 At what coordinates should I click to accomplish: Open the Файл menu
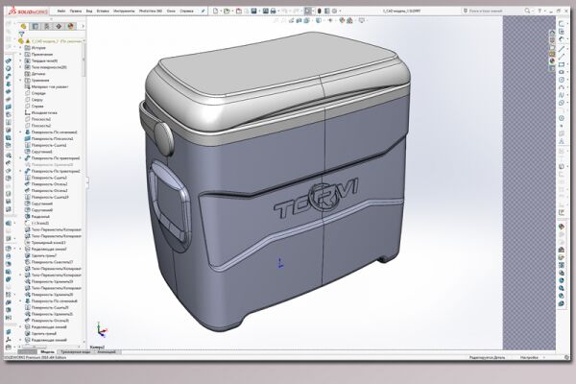pos(61,11)
